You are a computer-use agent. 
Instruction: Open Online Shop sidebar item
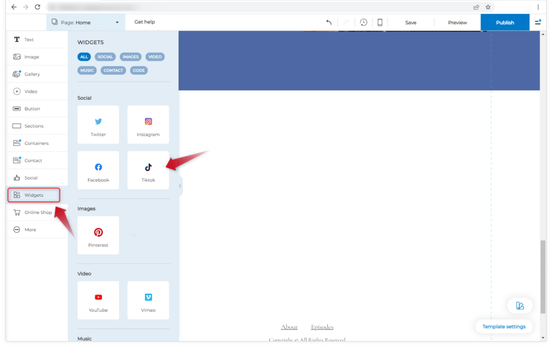(38, 212)
